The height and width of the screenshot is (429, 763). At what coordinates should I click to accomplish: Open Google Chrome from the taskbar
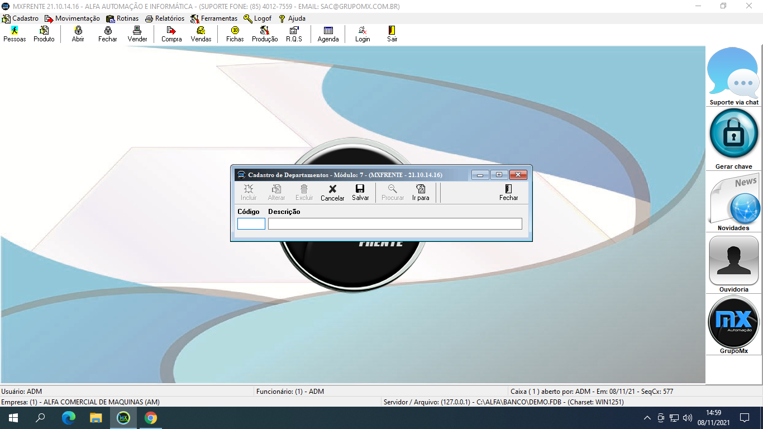coord(150,418)
